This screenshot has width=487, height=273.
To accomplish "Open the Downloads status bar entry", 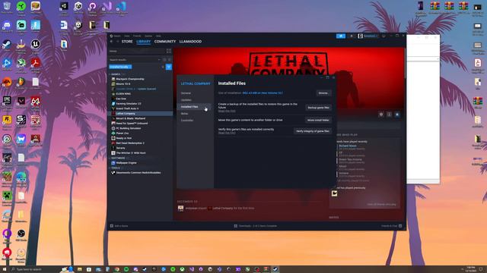I will coord(256,226).
